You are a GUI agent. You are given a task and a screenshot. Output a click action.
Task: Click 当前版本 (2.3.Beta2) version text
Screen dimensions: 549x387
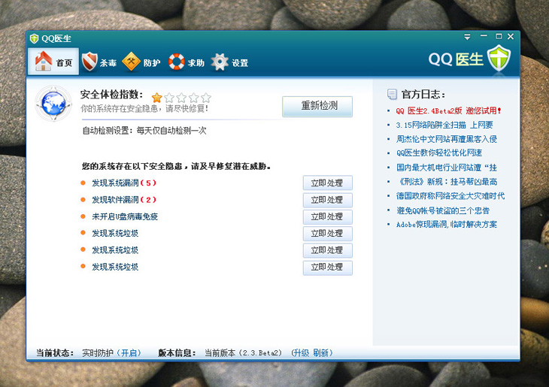(243, 353)
